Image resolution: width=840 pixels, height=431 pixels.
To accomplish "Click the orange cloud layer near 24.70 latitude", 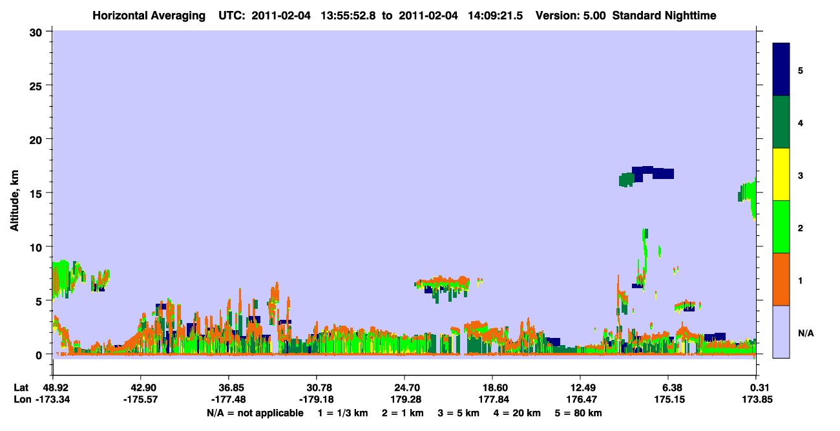I will (x=443, y=282).
